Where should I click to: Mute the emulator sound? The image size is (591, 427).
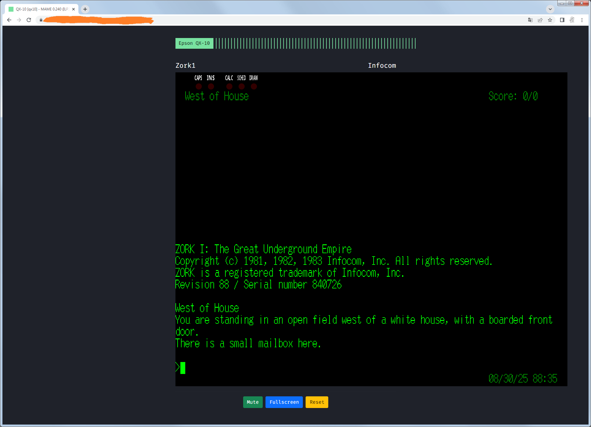(253, 402)
